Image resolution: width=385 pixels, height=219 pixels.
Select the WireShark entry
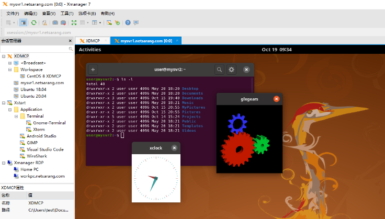pyautogui.click(x=37, y=156)
